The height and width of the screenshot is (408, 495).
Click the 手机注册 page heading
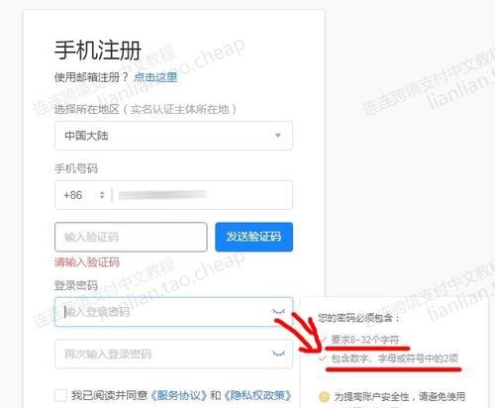coord(98,51)
